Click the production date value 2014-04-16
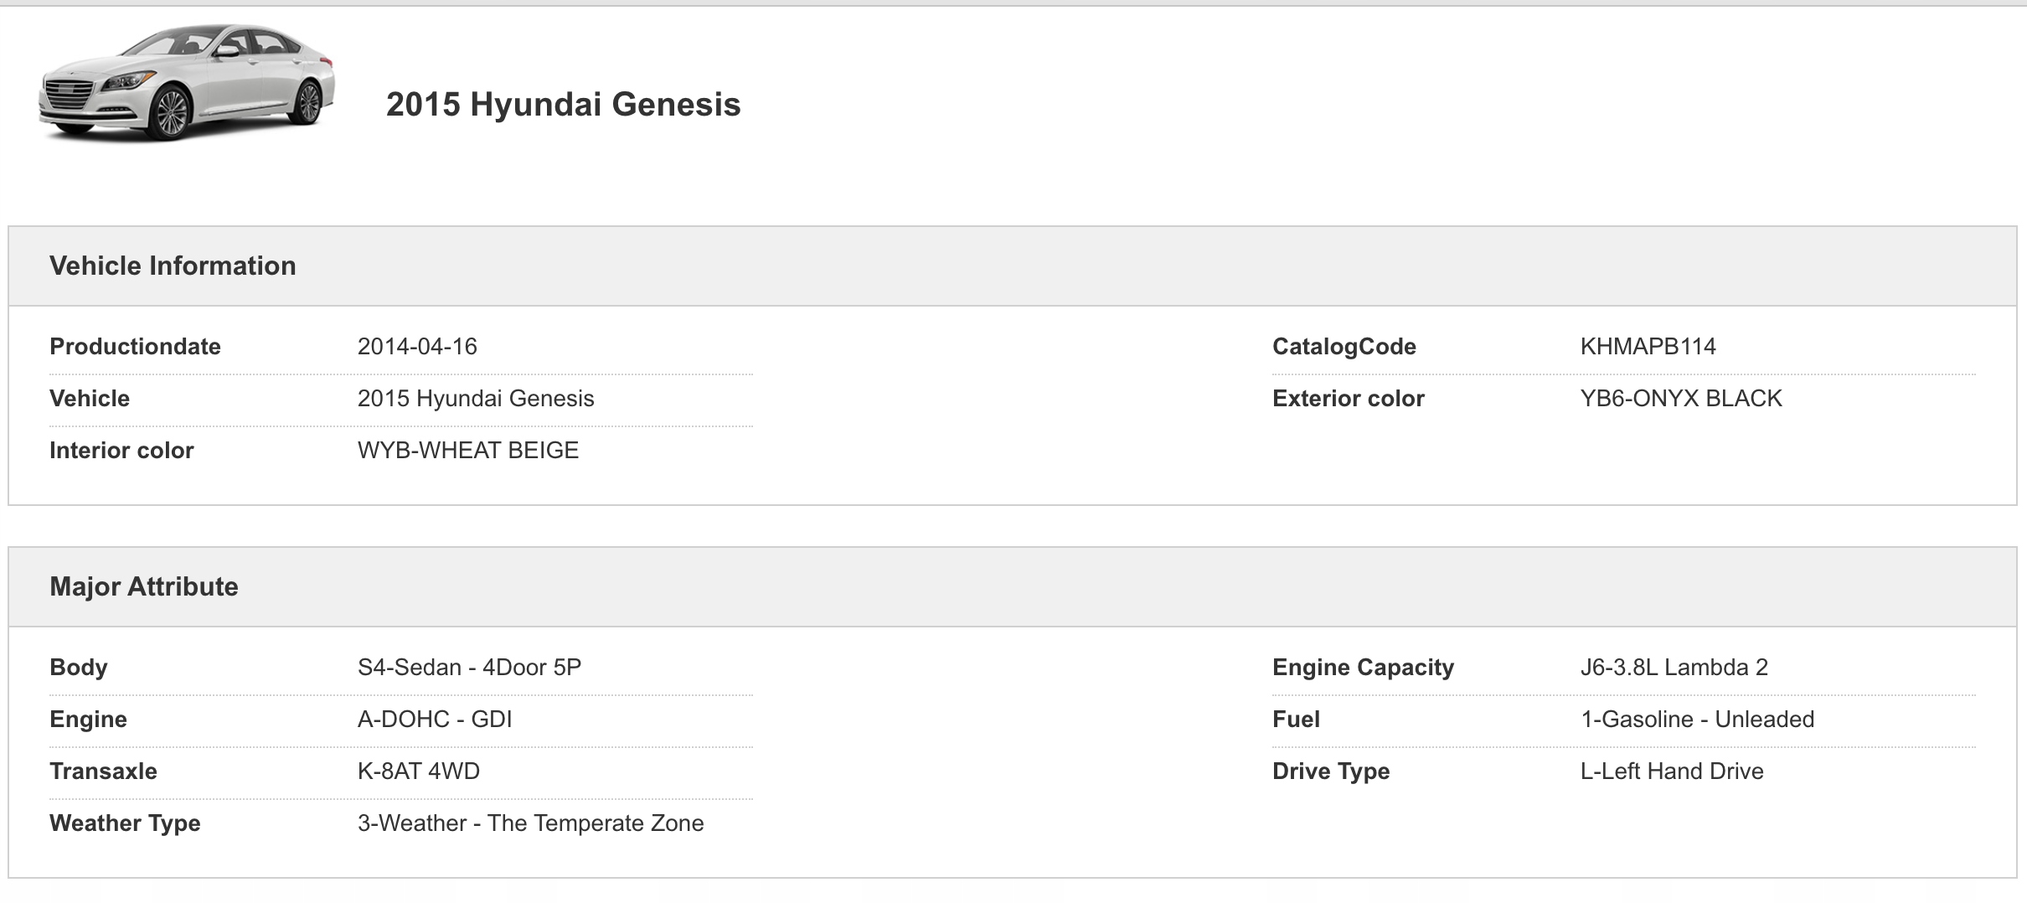 [x=417, y=347]
